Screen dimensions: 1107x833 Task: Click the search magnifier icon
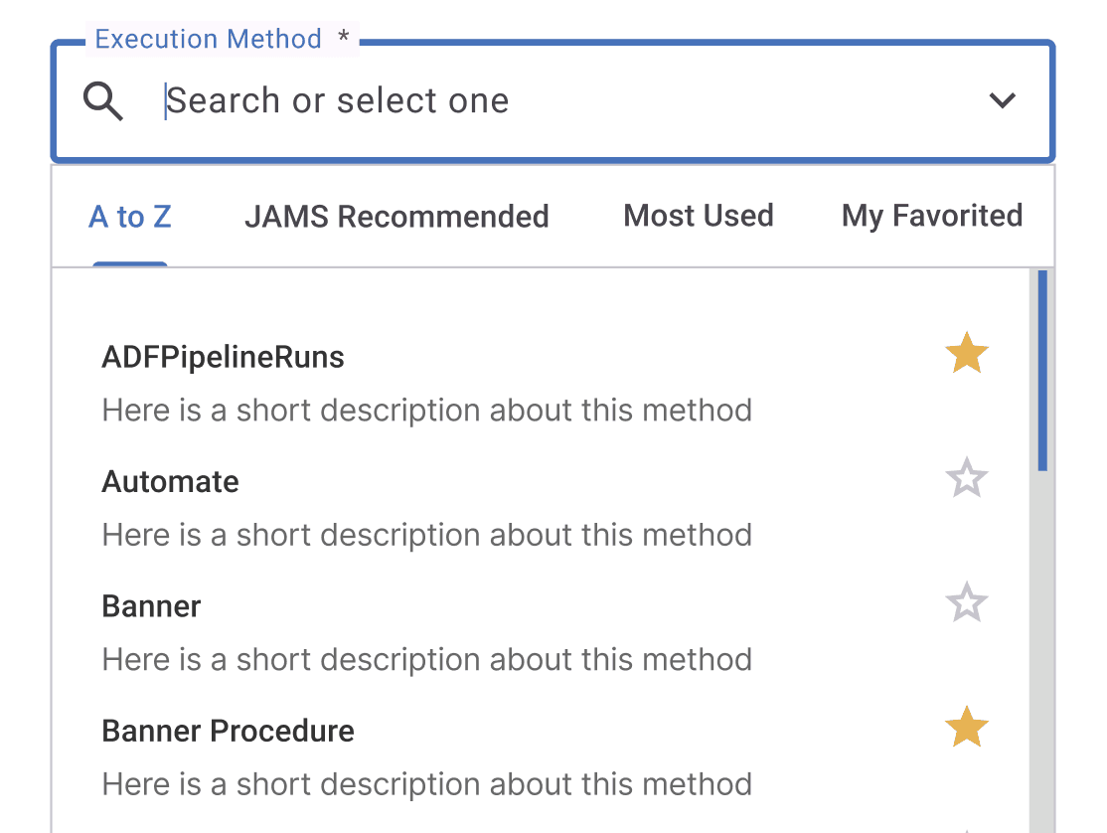(102, 101)
